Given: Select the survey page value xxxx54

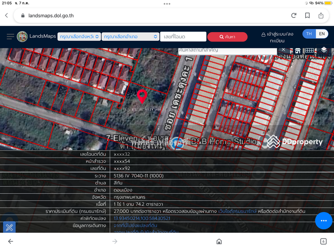Looking at the screenshot, I should tap(121, 161).
